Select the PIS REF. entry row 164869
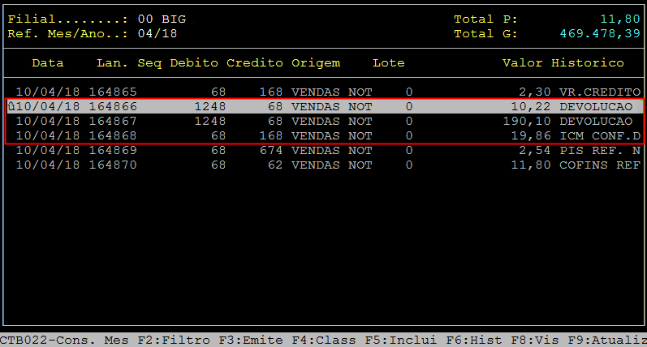The height and width of the screenshot is (347, 647). [x=325, y=150]
